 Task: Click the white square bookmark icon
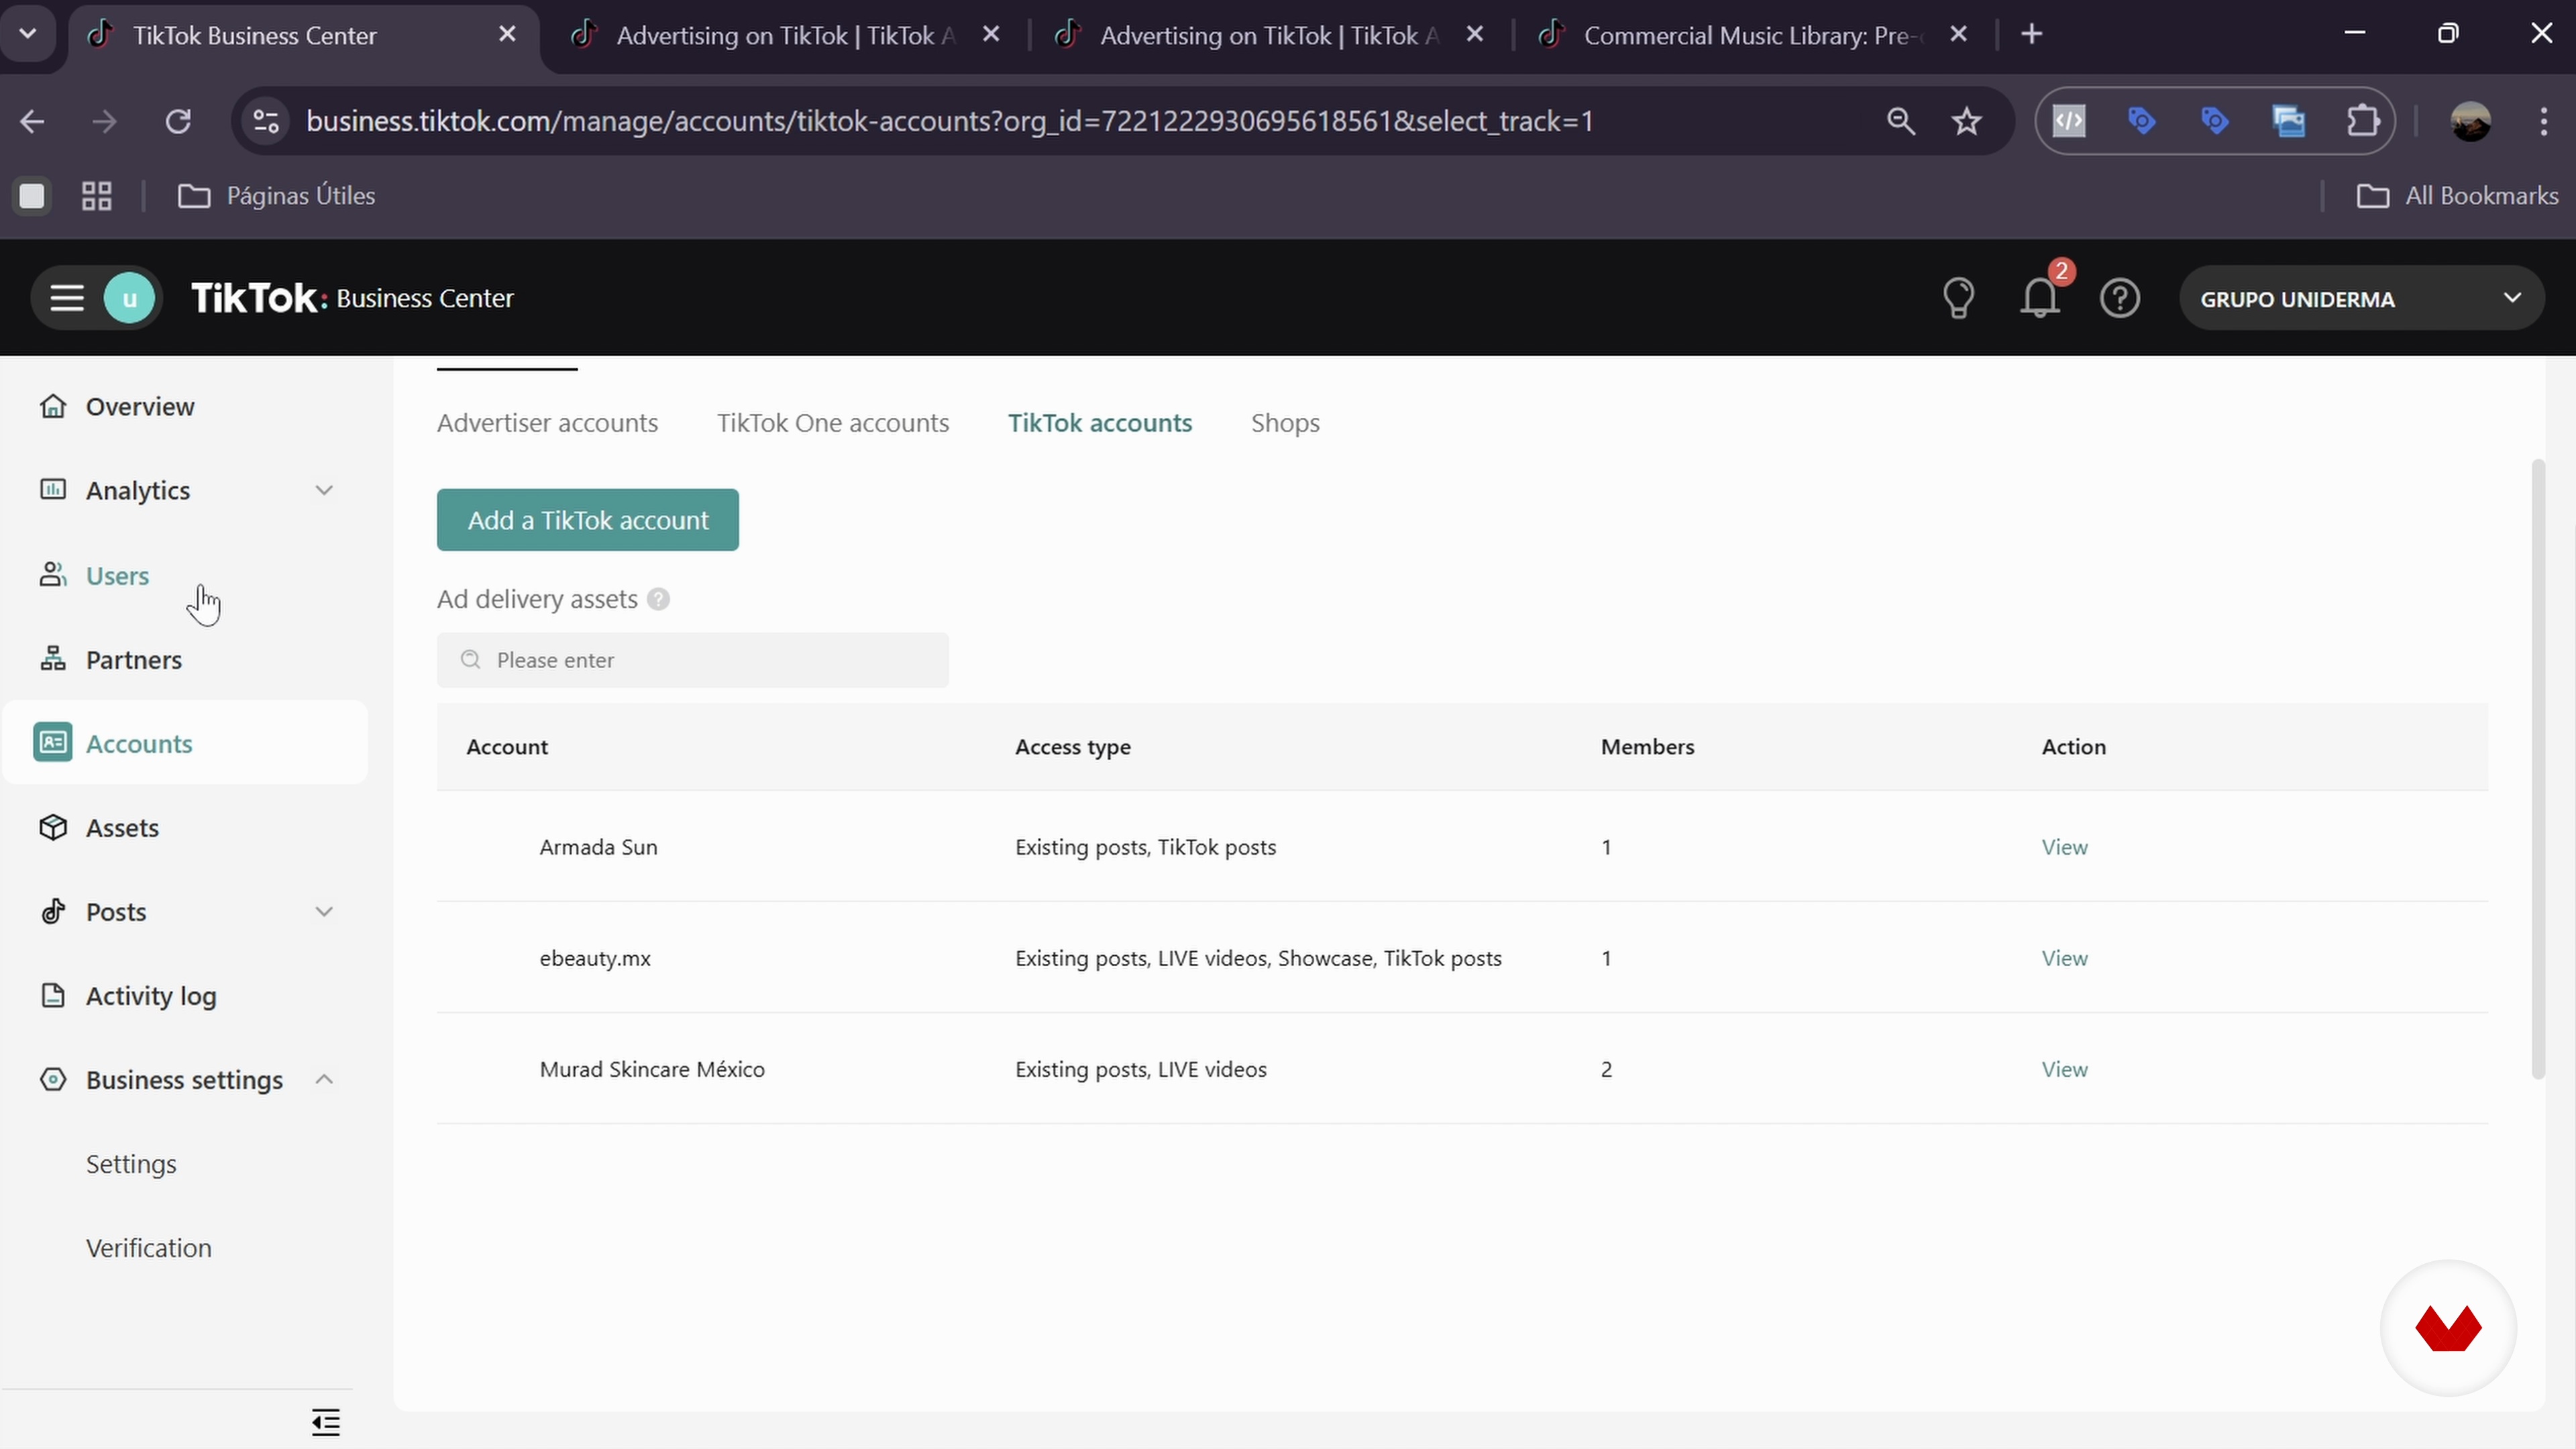tap(32, 195)
